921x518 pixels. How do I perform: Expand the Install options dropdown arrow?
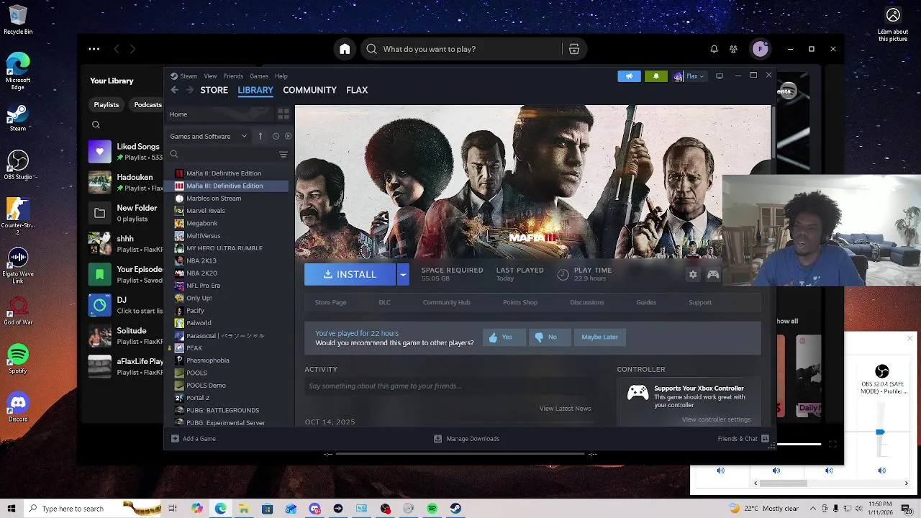click(403, 274)
